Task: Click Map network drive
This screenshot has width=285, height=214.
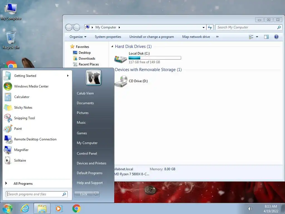Action: coord(196,37)
